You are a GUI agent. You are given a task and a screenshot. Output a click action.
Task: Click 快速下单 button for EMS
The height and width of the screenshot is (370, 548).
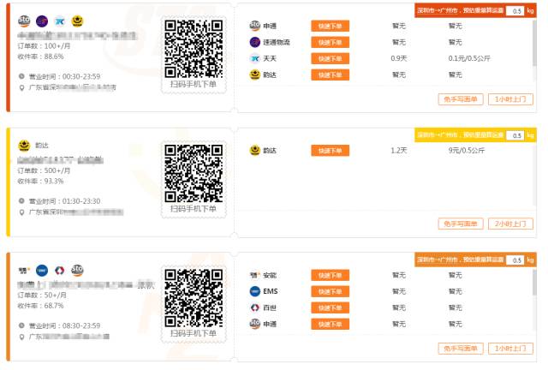(x=330, y=292)
